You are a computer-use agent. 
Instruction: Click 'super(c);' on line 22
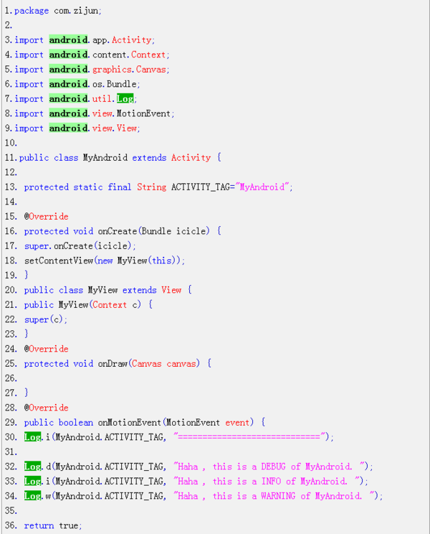[x=46, y=319]
